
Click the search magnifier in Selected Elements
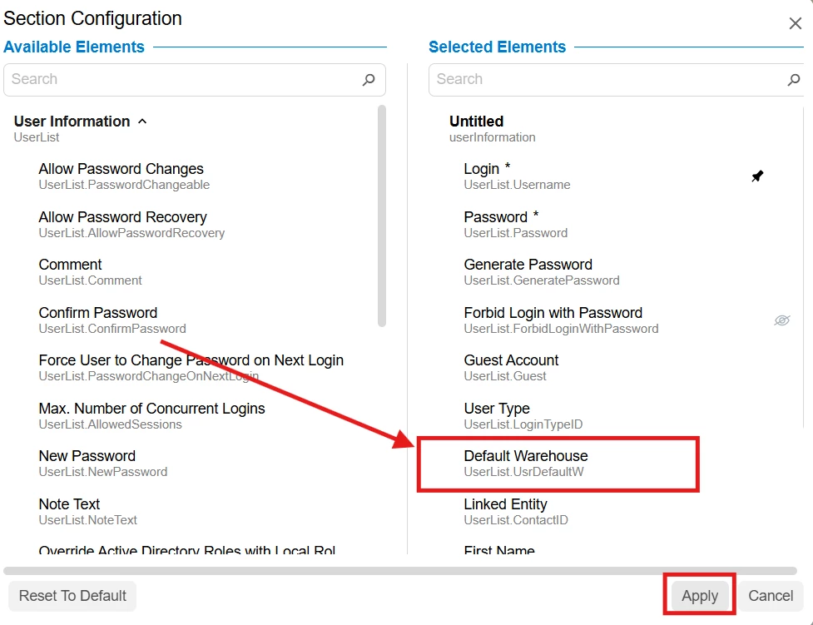794,80
